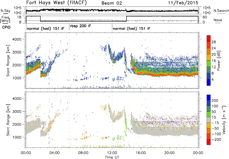
Task: Click the power panel 'Slant Range [km]' label
Action: pyautogui.click(x=8, y=61)
